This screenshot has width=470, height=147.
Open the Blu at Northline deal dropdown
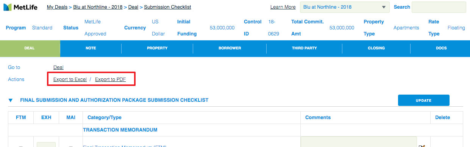345,7
